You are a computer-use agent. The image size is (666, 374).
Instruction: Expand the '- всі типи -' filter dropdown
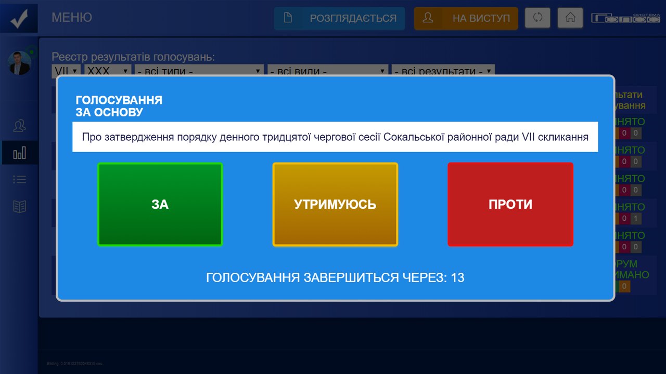pos(199,71)
